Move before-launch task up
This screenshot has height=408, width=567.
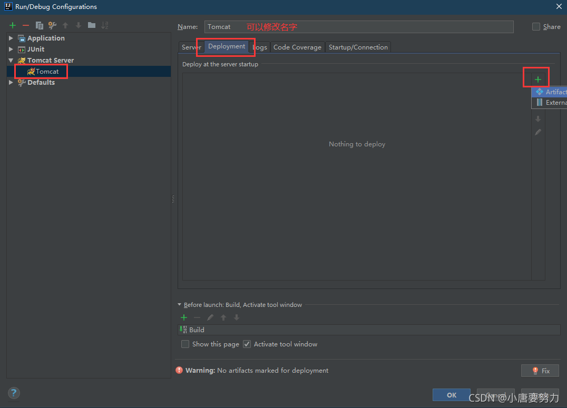[x=223, y=317]
